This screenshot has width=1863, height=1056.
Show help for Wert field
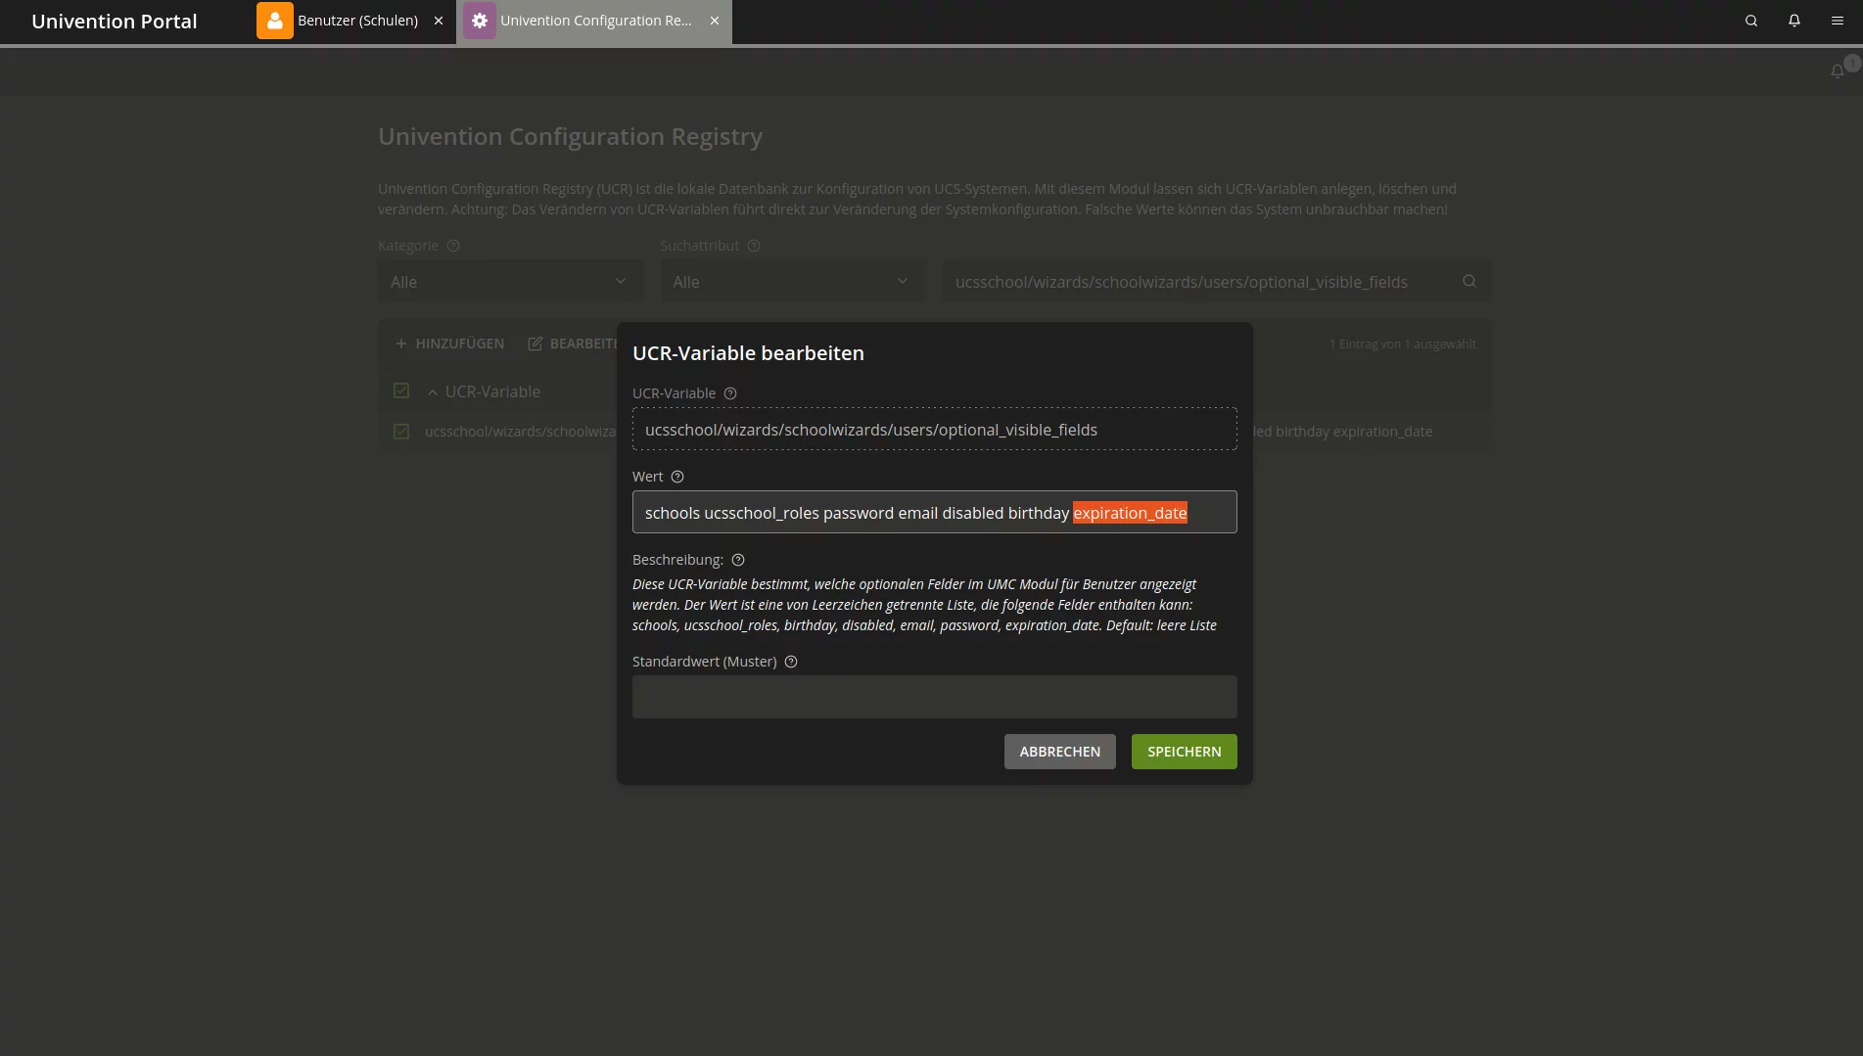point(677,477)
